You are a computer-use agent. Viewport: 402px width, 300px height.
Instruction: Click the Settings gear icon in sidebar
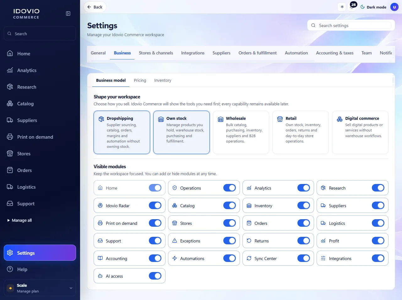[10, 253]
